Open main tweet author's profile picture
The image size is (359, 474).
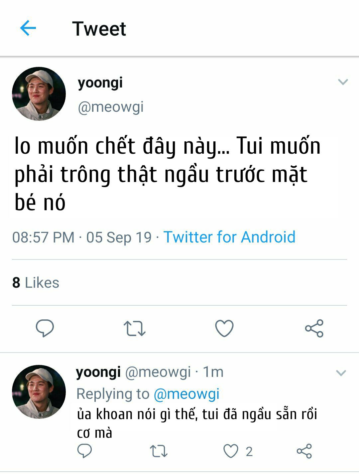point(39,94)
